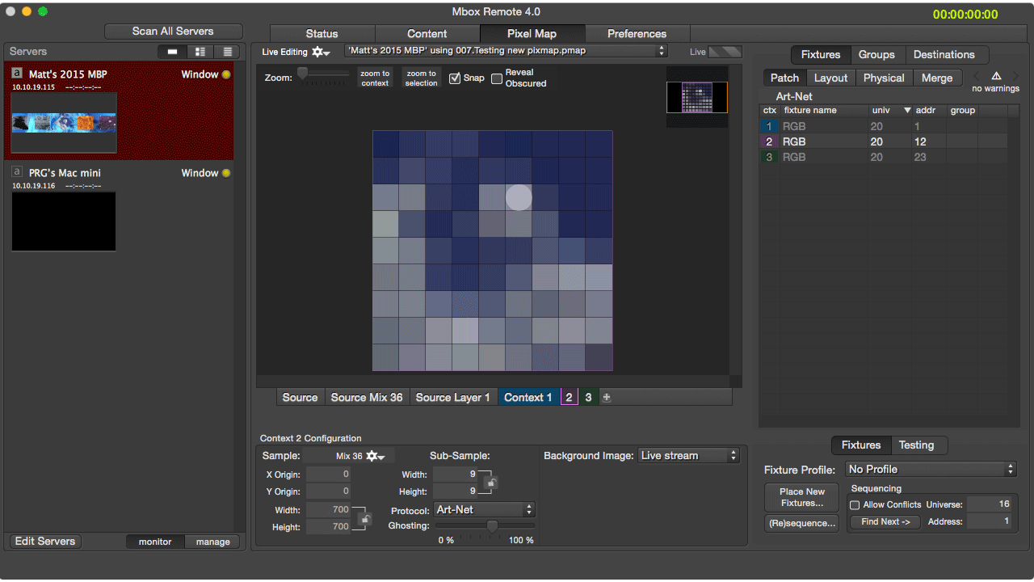The height and width of the screenshot is (582, 1034).
Task: Select the large thumbnail server view icon
Action: tap(172, 52)
